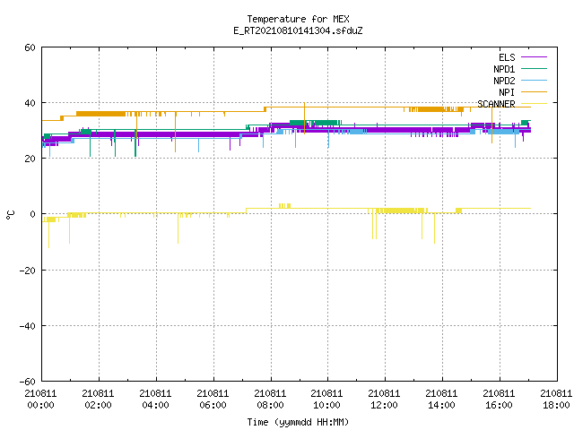Click the purple ELS legend line sample
574x430 pixels.
(x=534, y=57)
